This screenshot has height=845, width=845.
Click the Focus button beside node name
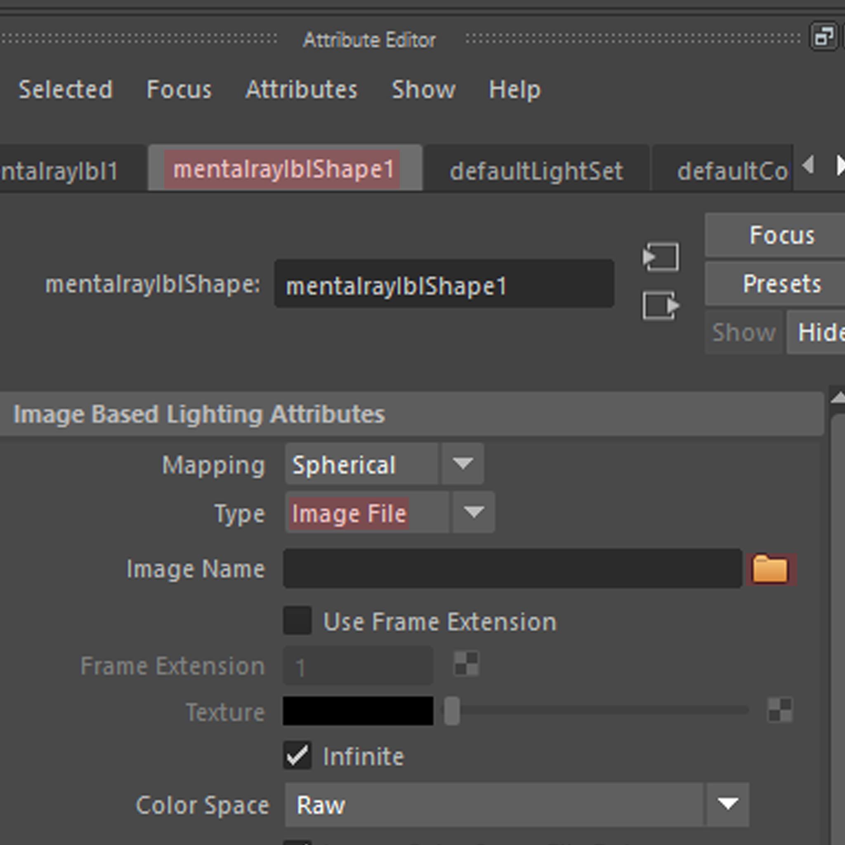coord(781,235)
